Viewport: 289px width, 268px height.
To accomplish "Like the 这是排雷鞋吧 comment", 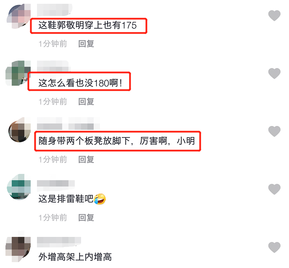I will click(274, 189).
